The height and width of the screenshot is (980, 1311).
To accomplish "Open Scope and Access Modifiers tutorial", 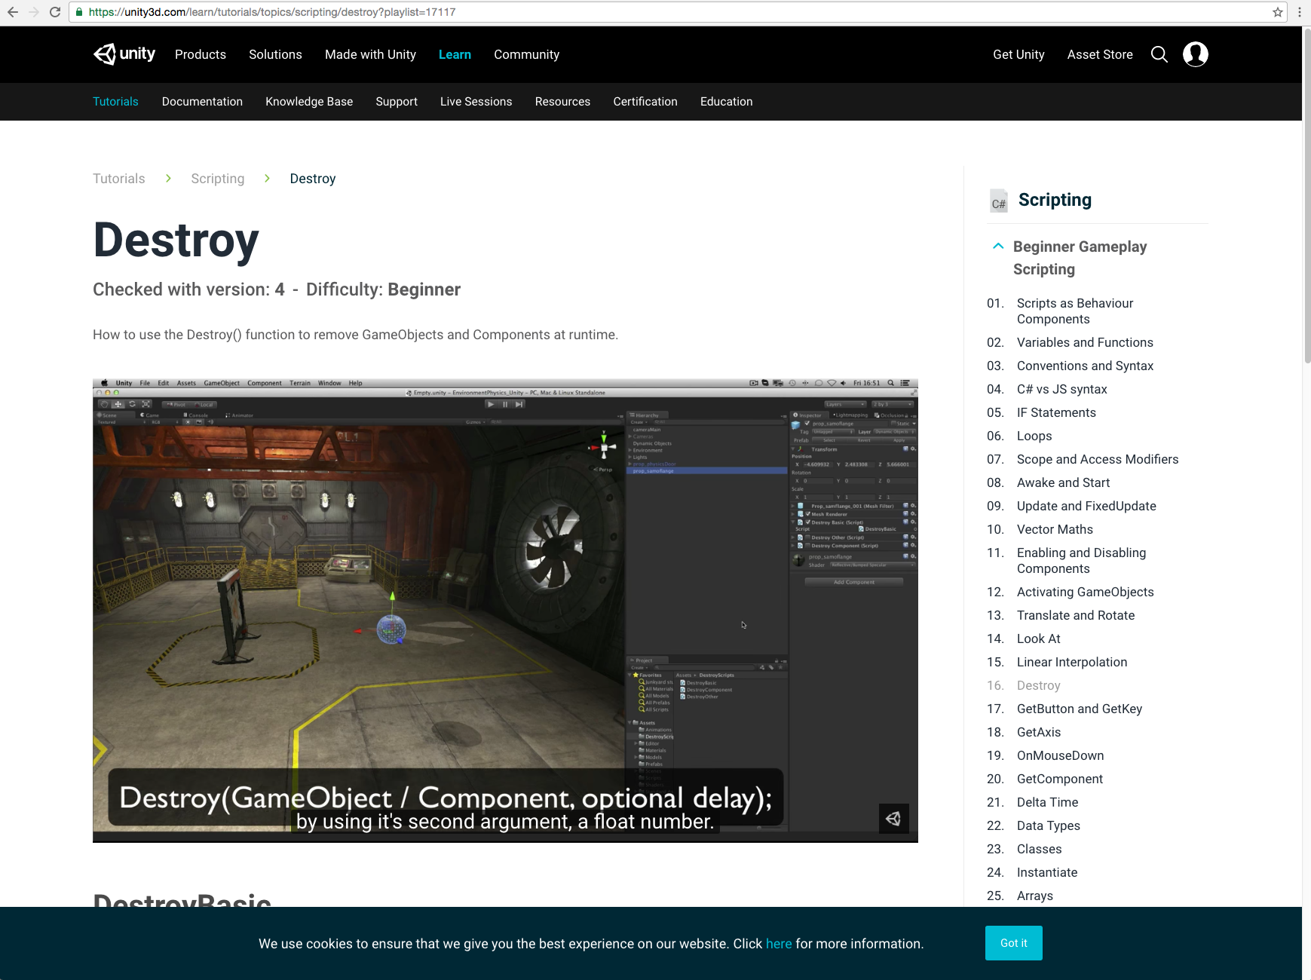I will pos(1097,459).
